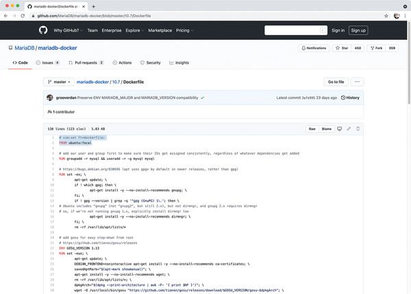The image size is (411, 294).
Task: View Raw file contents
Action: pyautogui.click(x=312, y=129)
